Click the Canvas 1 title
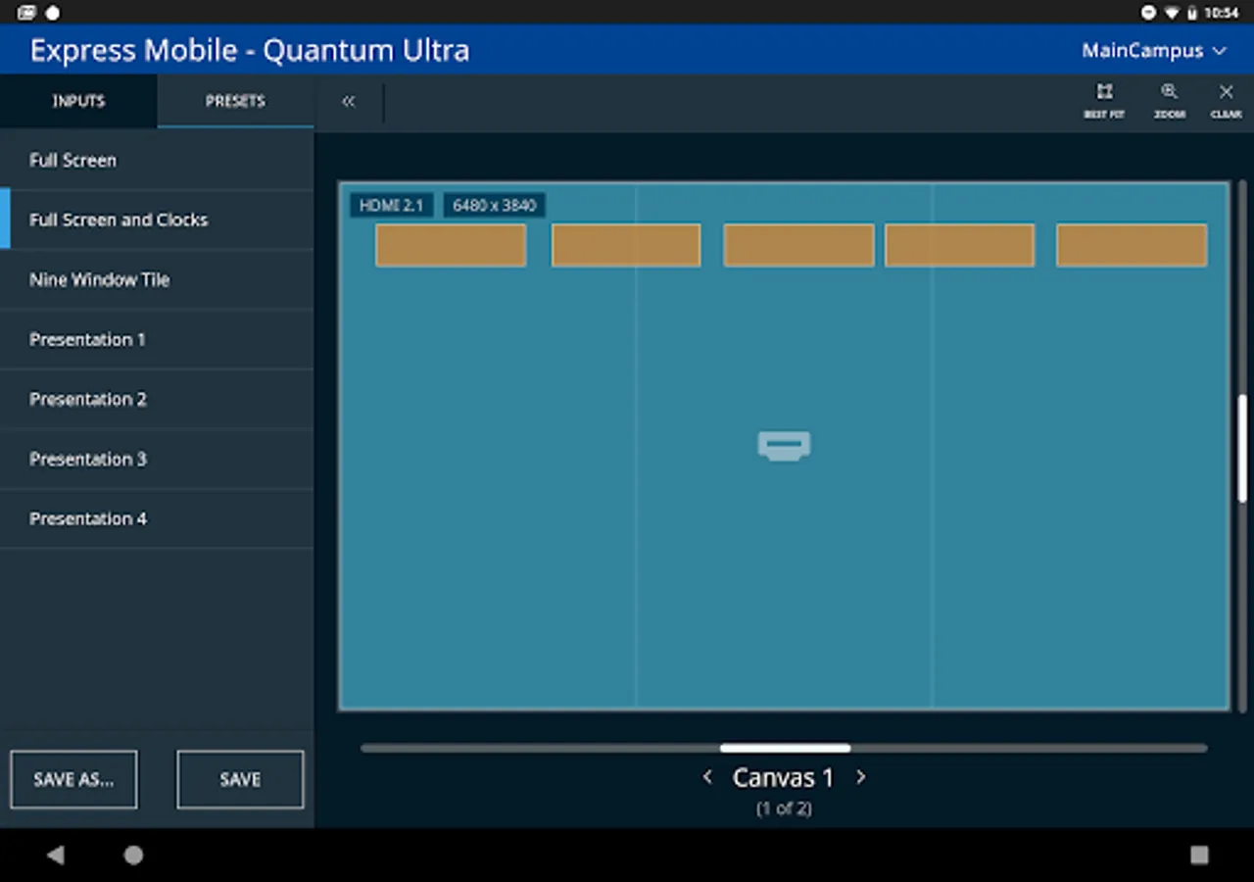Screen dimensions: 1254x882 [783, 778]
